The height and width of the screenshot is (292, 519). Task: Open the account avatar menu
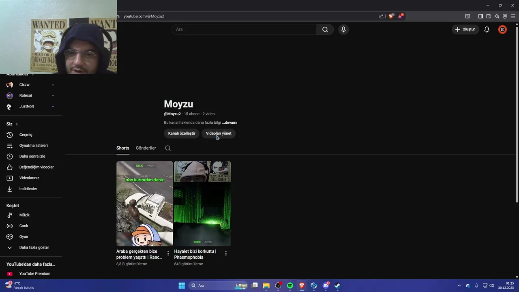[502, 30]
